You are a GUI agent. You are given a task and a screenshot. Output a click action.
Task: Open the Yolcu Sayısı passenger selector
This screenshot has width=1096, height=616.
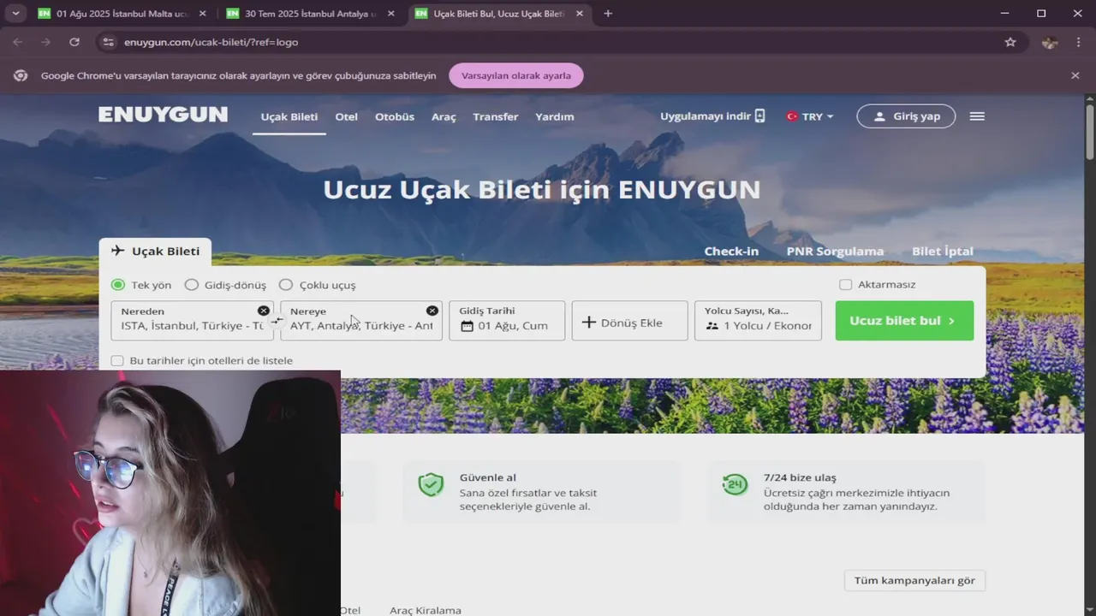(758, 320)
